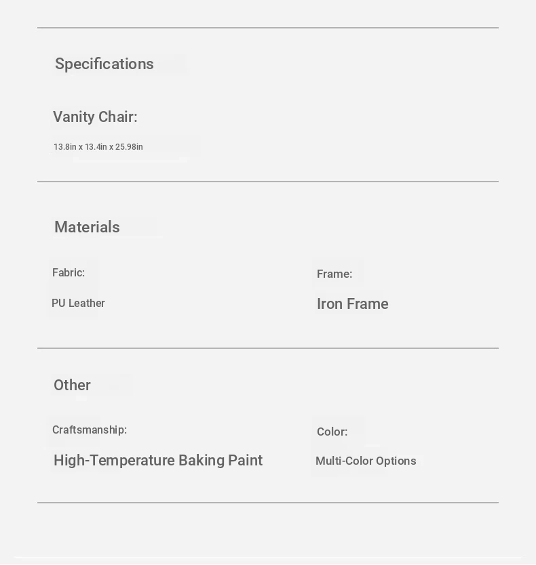Click the divider line above Specifications
The image size is (536, 565).
point(268,28)
